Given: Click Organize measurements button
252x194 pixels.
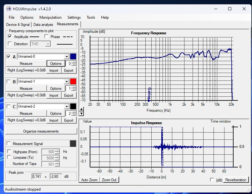Looking at the screenshot, I should click(x=41, y=131).
